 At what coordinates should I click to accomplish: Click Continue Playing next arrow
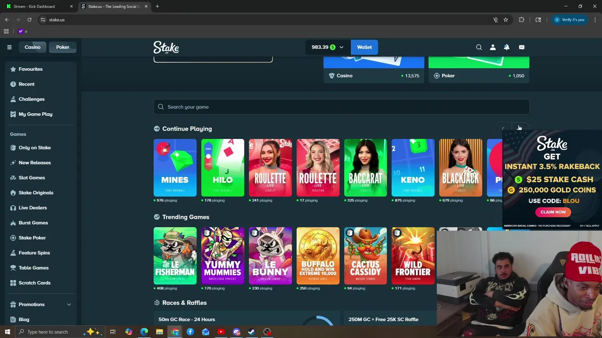tap(520, 128)
